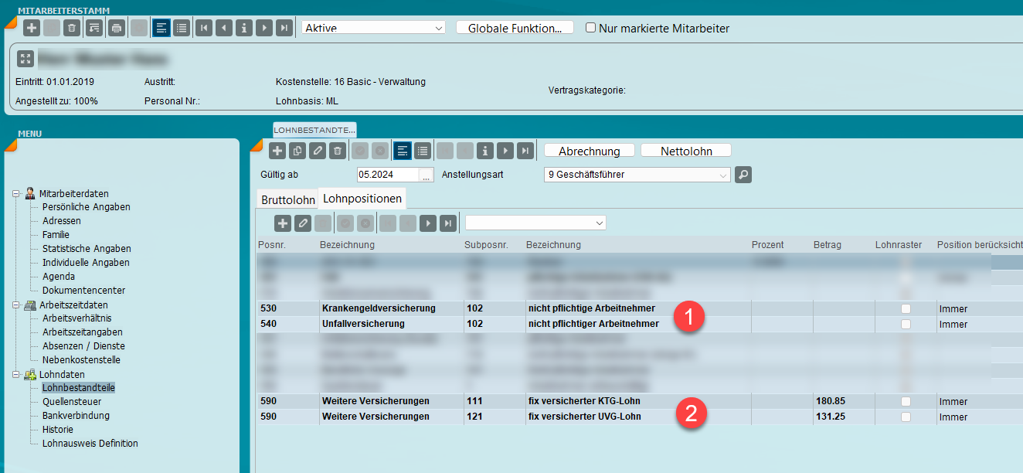Expand the employee header with the fullscreen icon
Image resolution: width=1023 pixels, height=473 pixels.
click(25, 59)
